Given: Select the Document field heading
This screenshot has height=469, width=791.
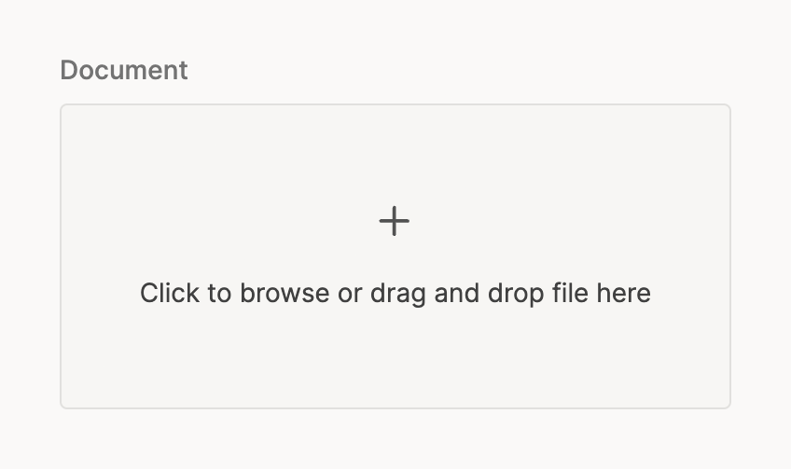Looking at the screenshot, I should 124,70.
